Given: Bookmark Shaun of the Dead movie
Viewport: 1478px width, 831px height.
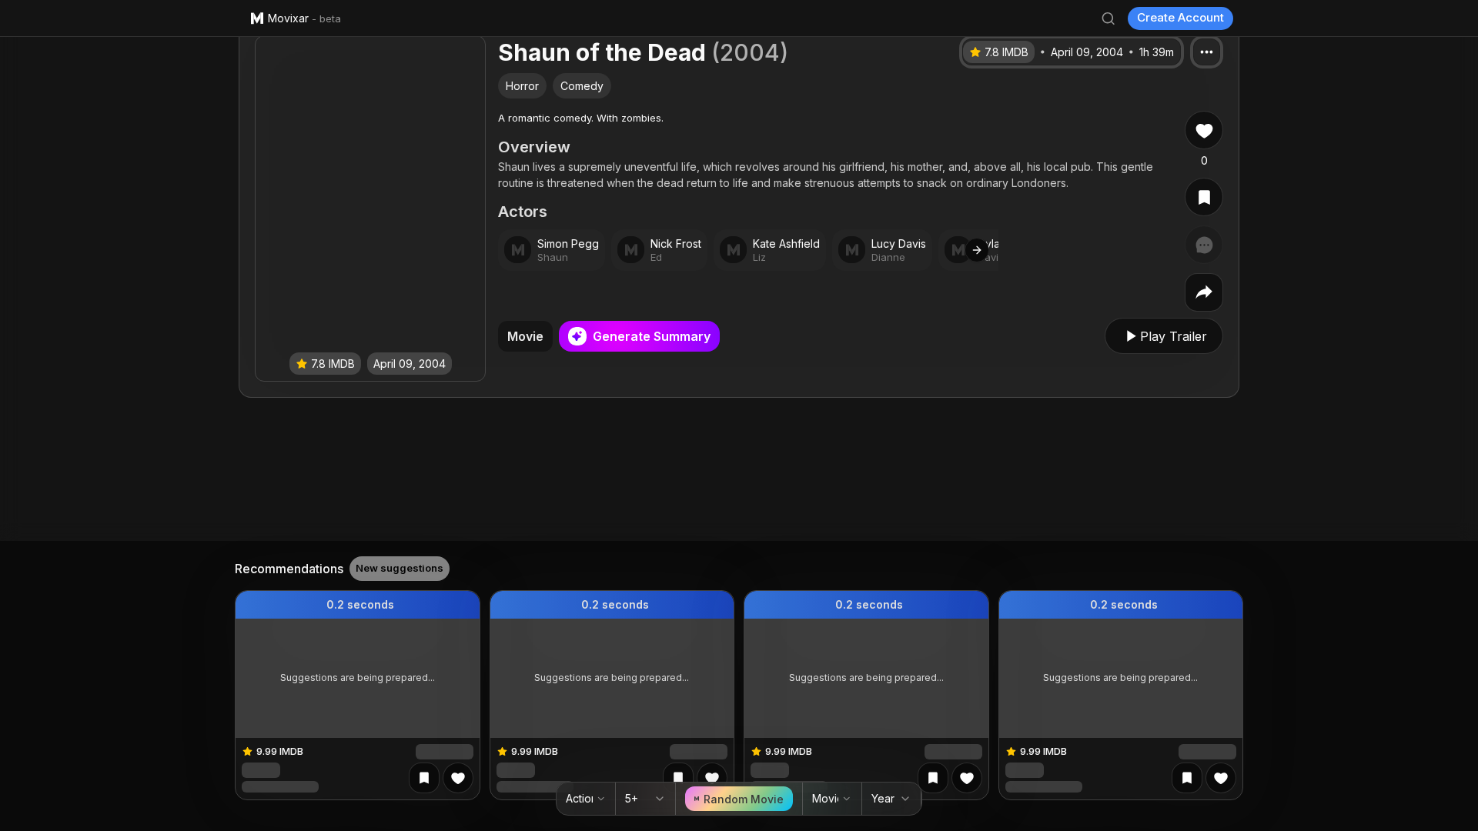Looking at the screenshot, I should coord(1203,198).
